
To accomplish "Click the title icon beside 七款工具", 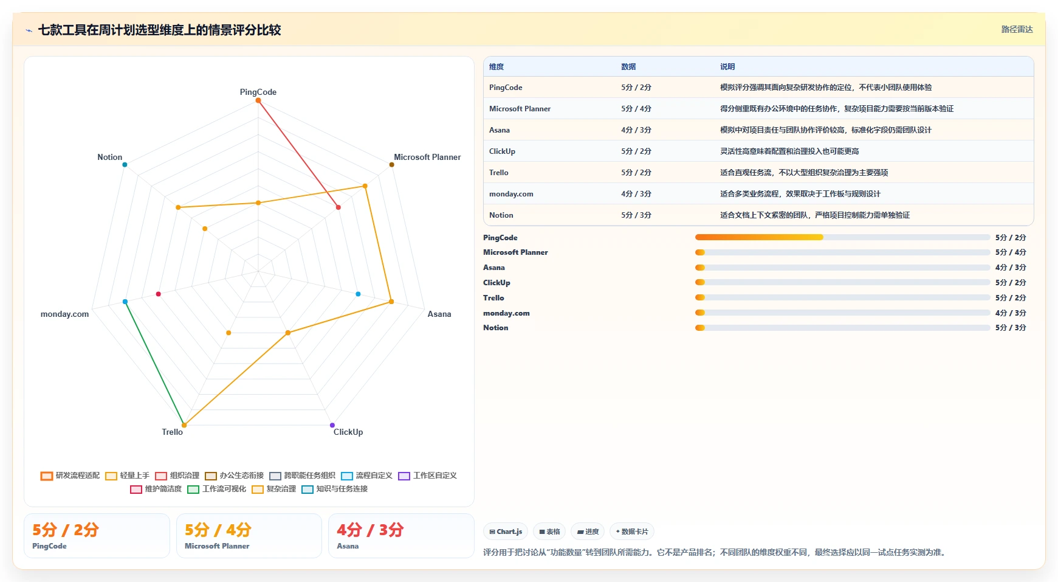I will click(x=29, y=30).
